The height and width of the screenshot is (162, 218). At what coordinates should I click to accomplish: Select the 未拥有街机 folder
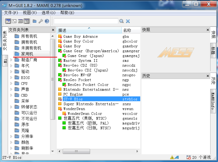coord(31,48)
